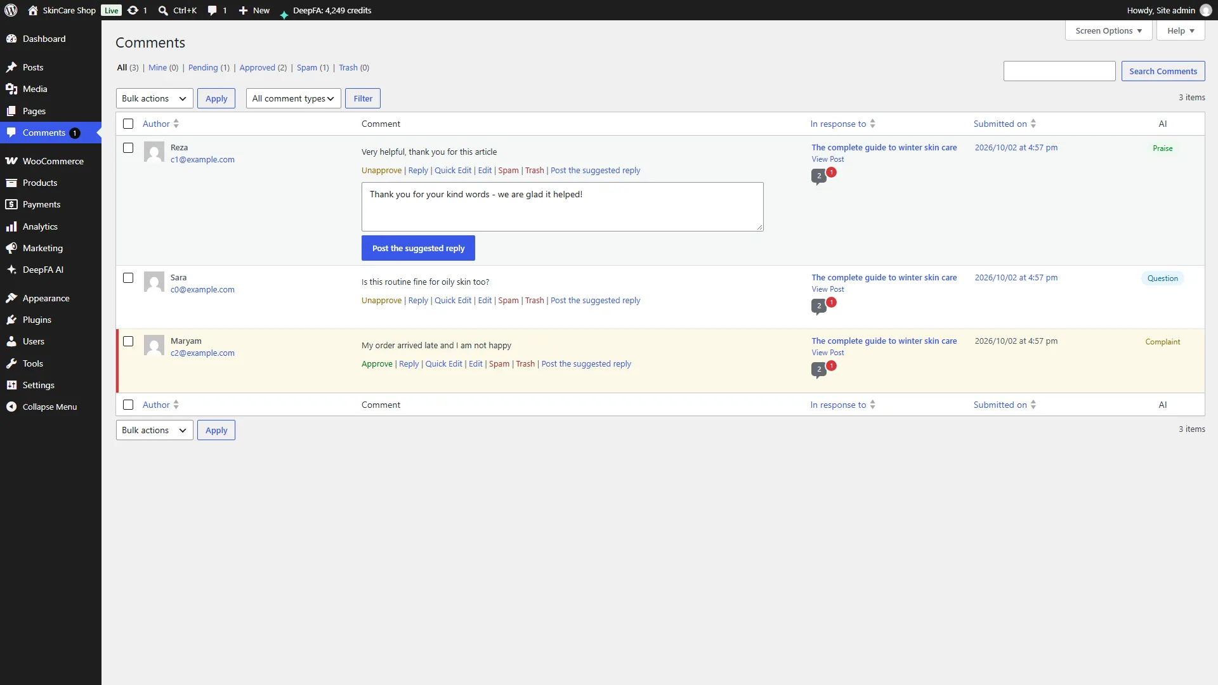Screen dimensions: 1218x685
Task: Sort by Submitted on in header
Action: [1004, 124]
